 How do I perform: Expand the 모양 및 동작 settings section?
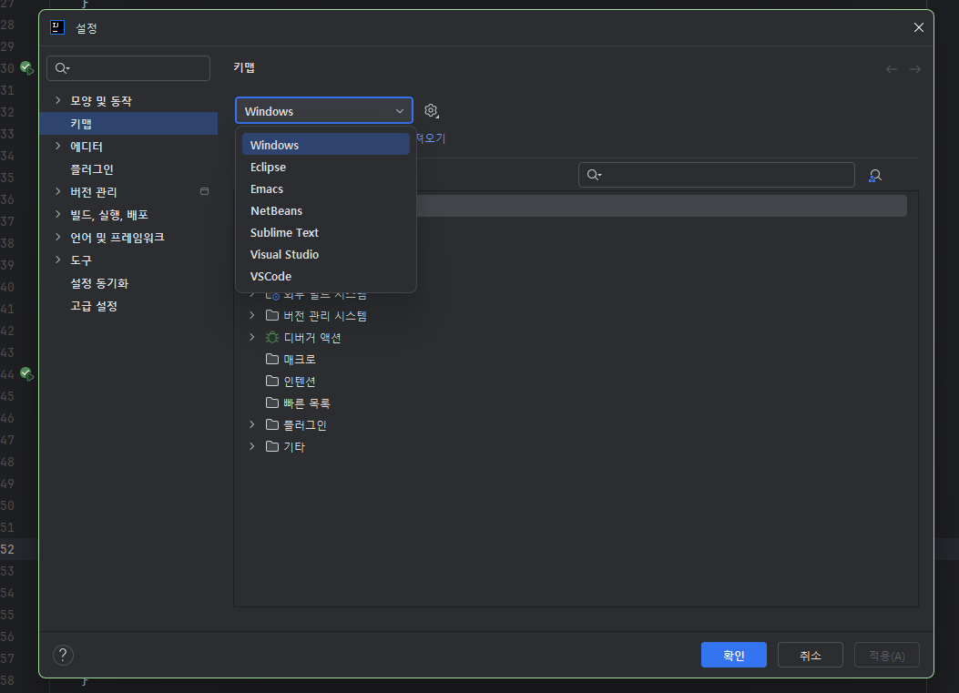coord(58,100)
